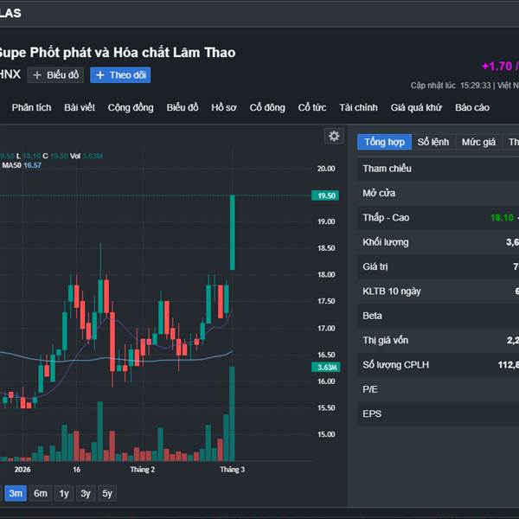Image resolution: width=519 pixels, height=519 pixels.
Task: Set chart range to 1y
Action: [64, 494]
